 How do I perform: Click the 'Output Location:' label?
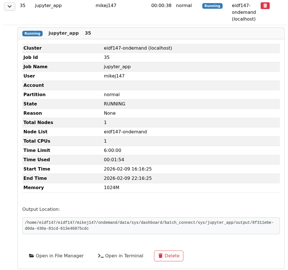[x=41, y=209]
